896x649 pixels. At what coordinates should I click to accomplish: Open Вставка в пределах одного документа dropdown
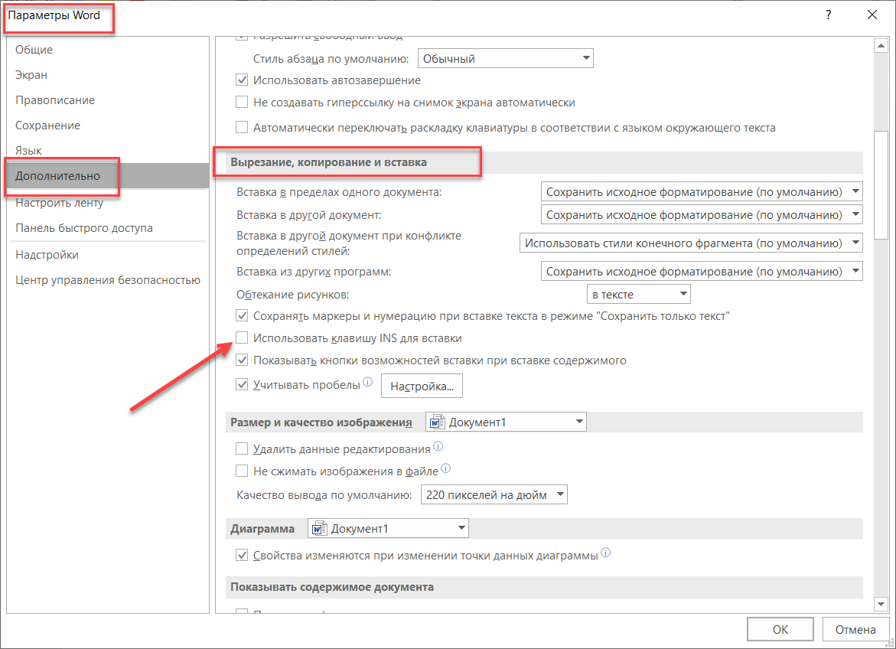click(702, 191)
